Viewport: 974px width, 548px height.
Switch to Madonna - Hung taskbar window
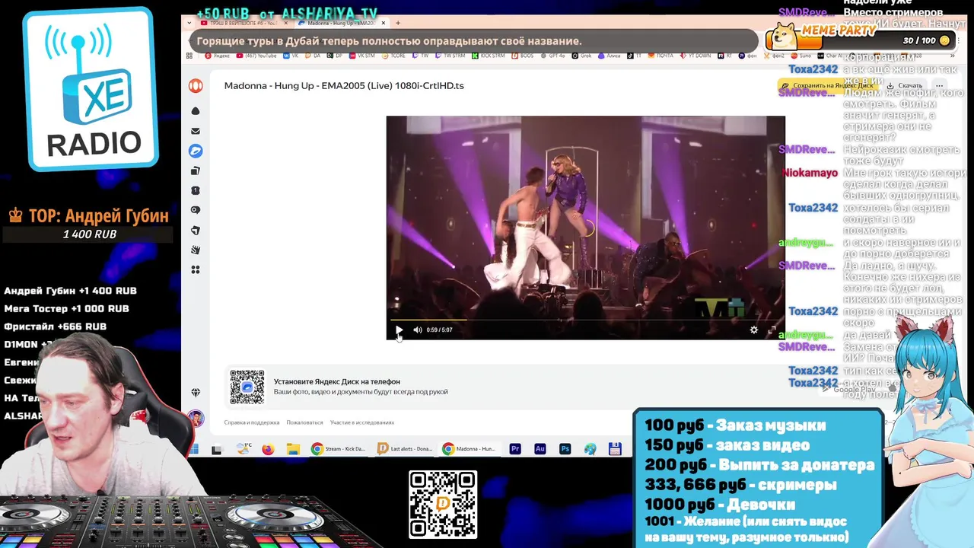(x=470, y=449)
